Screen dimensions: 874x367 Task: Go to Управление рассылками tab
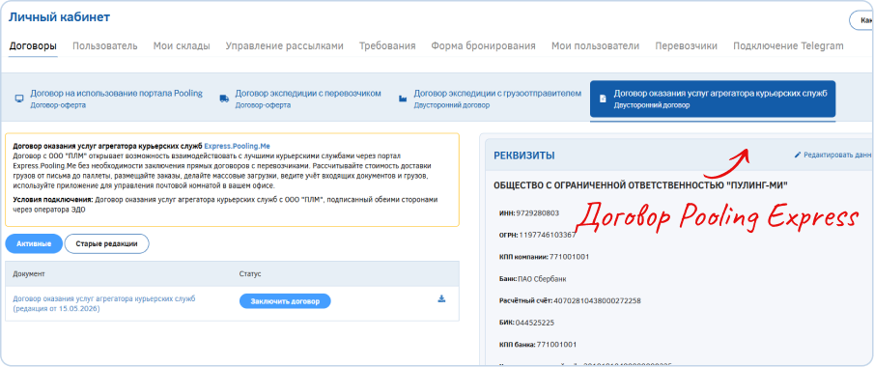(284, 45)
